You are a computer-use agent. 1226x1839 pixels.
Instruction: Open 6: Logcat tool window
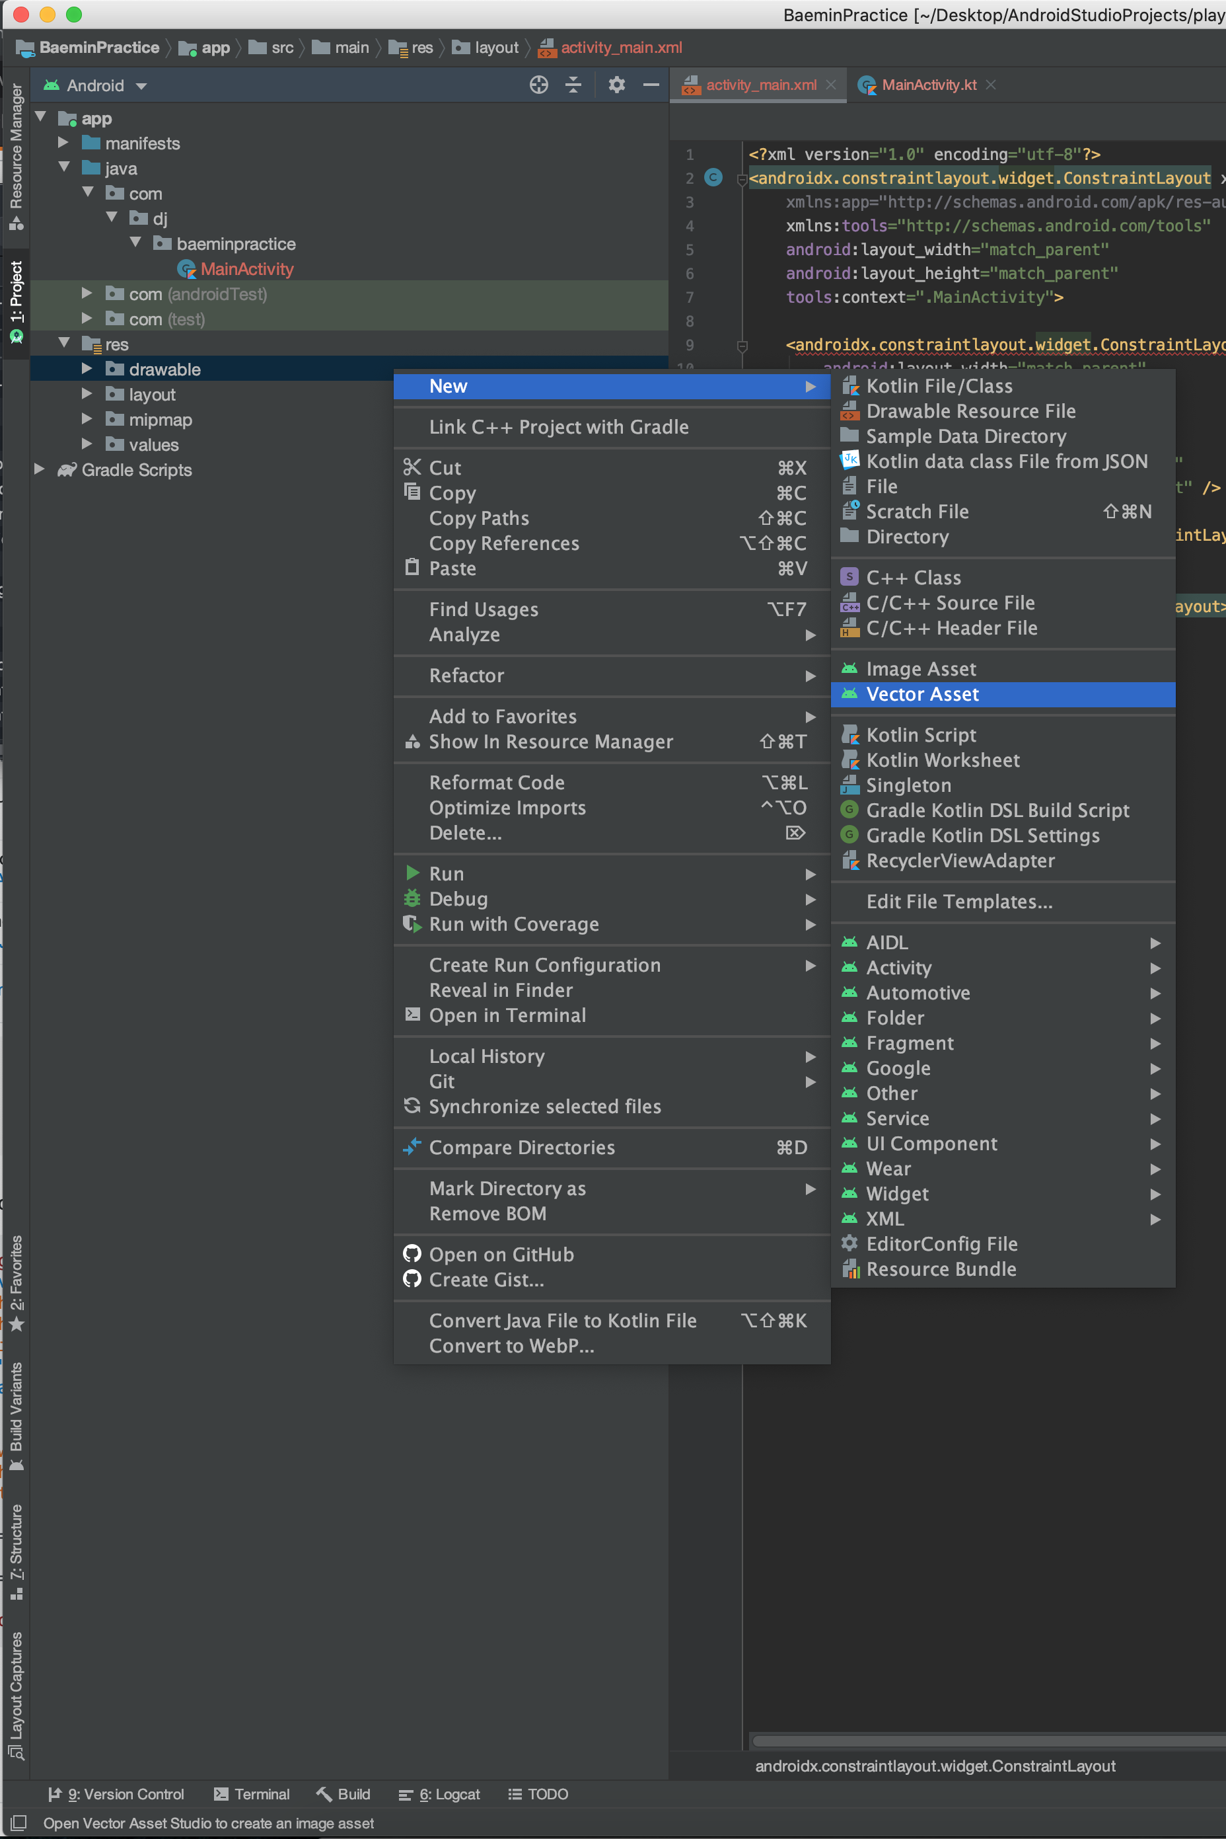pos(439,1793)
